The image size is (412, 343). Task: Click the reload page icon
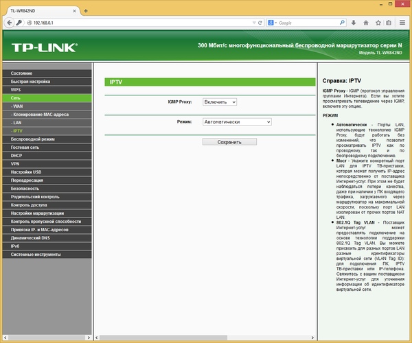[x=260, y=23]
